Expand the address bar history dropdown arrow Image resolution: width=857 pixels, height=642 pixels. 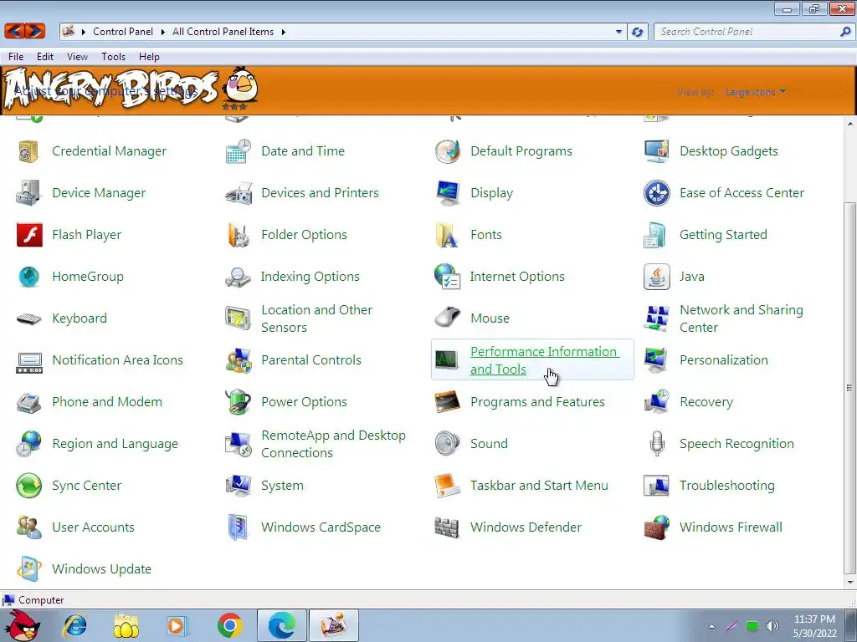pos(618,32)
